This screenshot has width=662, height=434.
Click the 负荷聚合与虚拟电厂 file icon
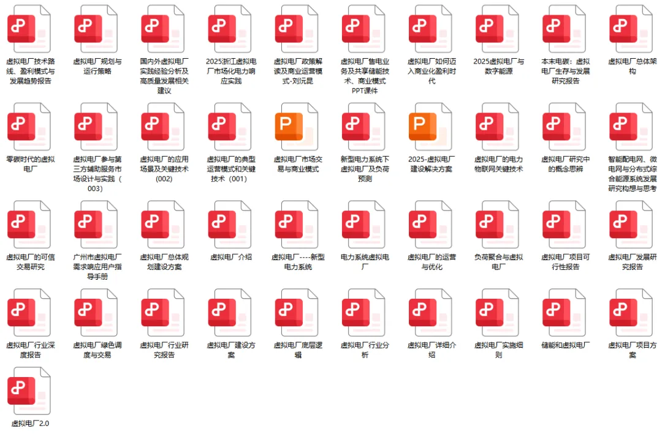[497, 225]
